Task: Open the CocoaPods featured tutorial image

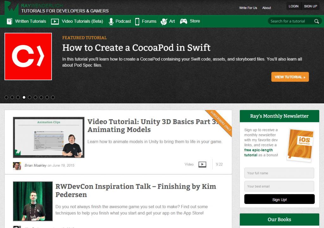Action: (28, 56)
